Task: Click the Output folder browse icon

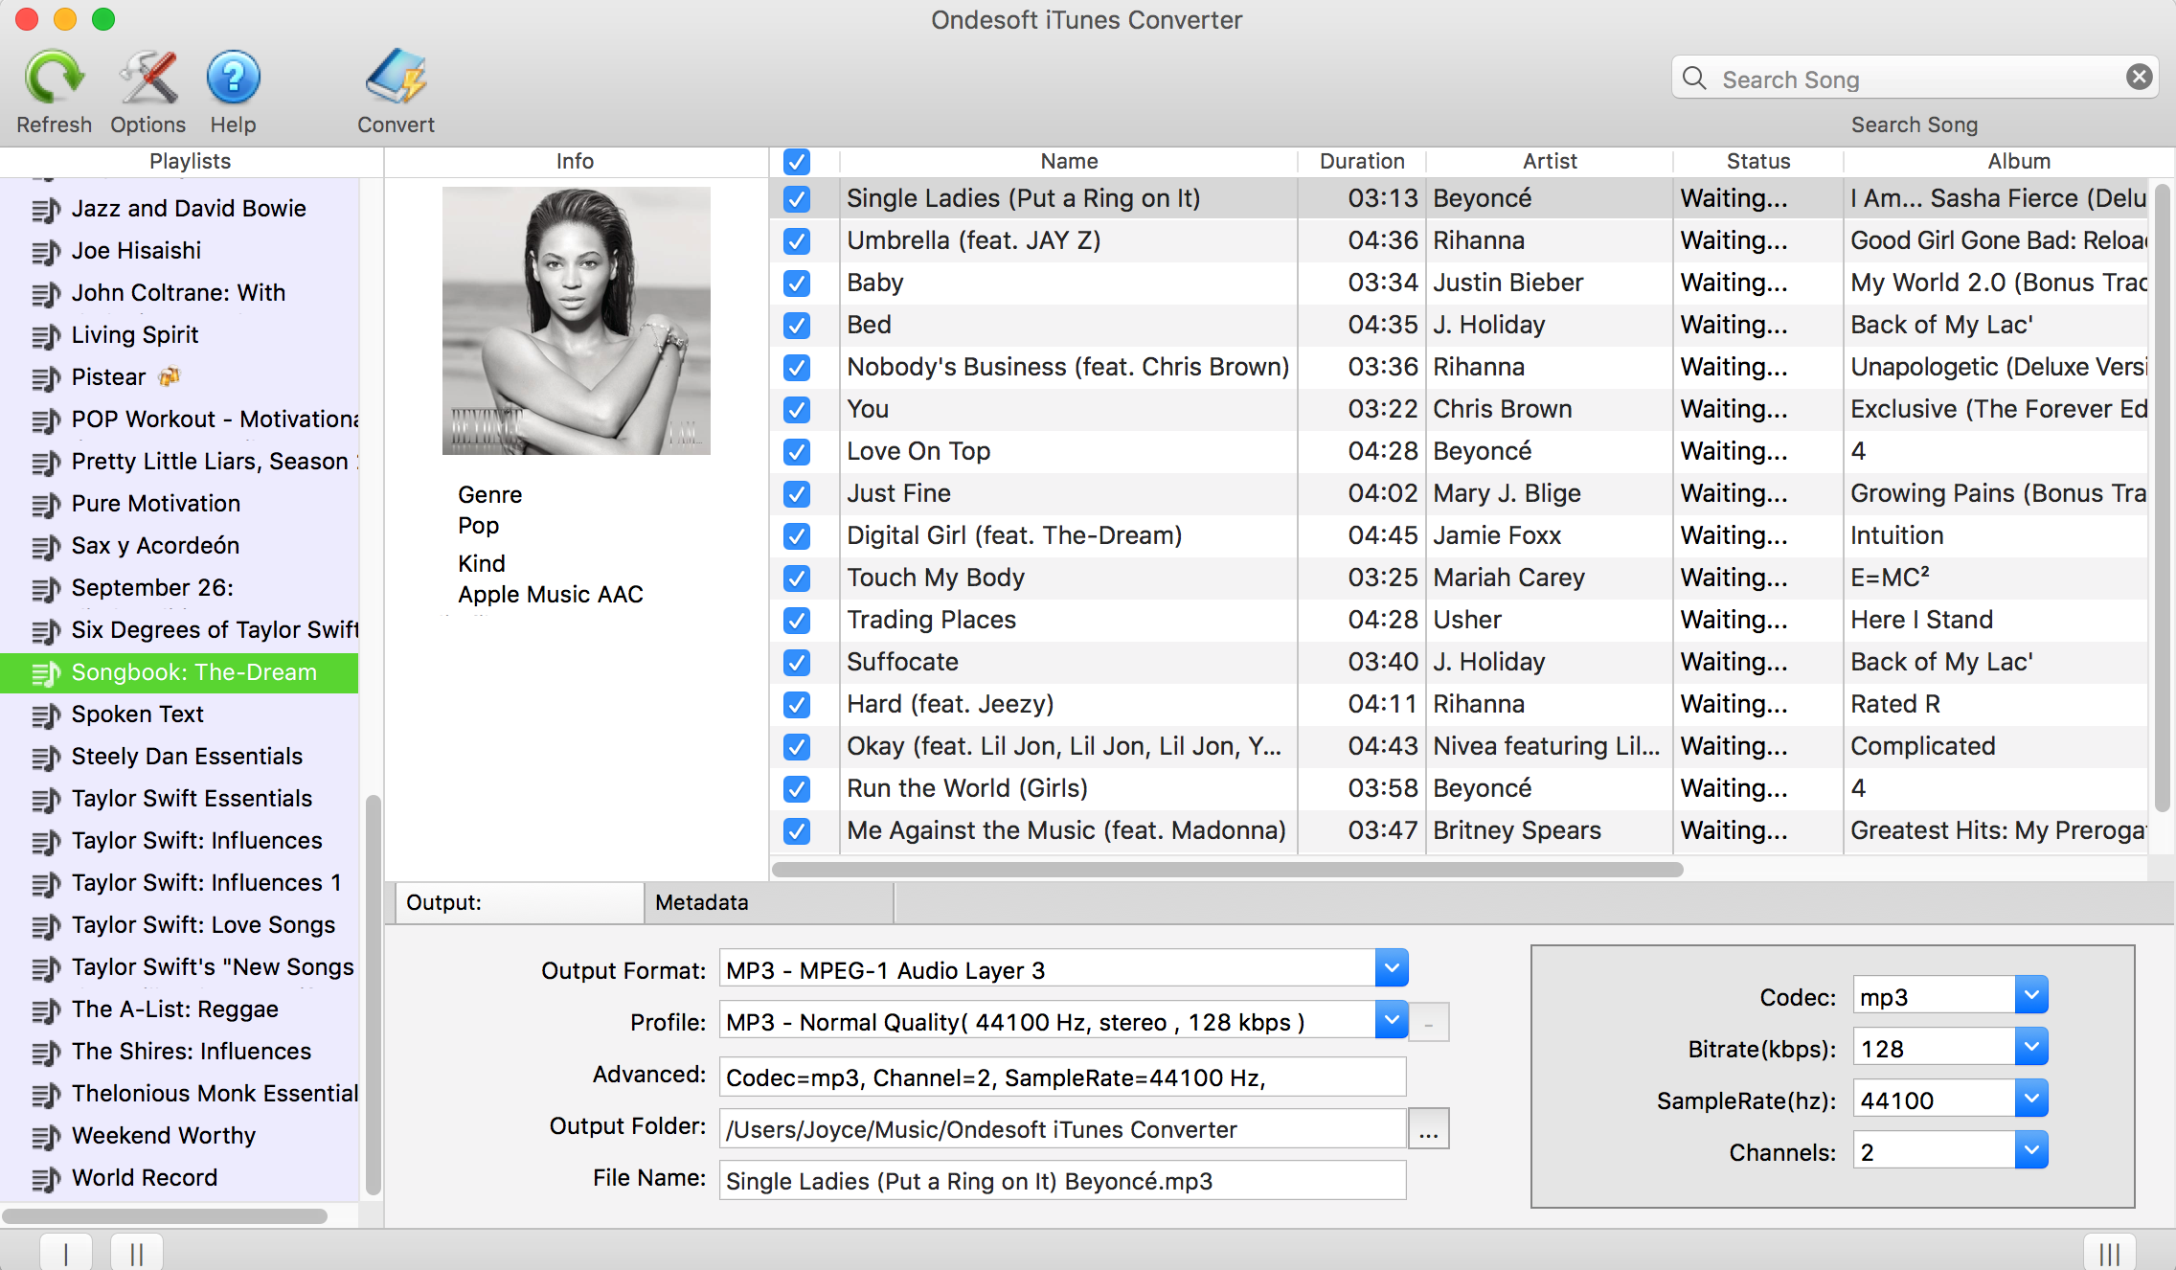Action: 1430,1129
